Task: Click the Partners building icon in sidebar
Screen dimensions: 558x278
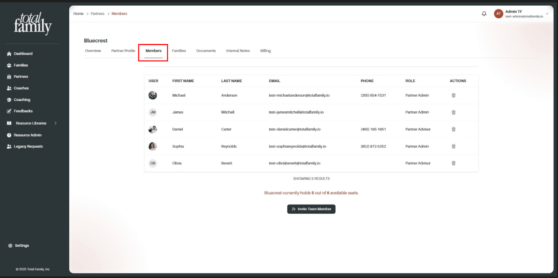Action: pyautogui.click(x=9, y=76)
